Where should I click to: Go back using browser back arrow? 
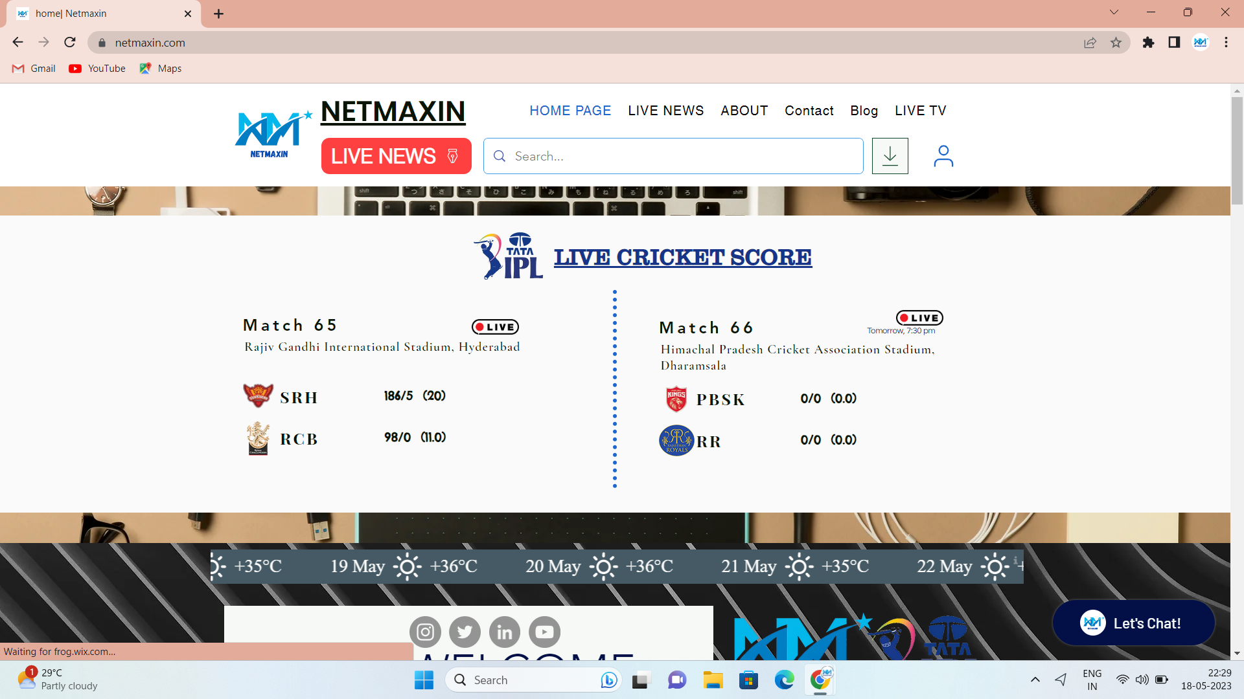coord(17,42)
